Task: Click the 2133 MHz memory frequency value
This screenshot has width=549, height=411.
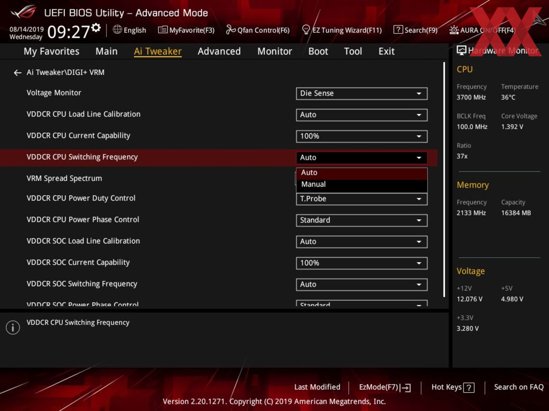Action: click(471, 213)
